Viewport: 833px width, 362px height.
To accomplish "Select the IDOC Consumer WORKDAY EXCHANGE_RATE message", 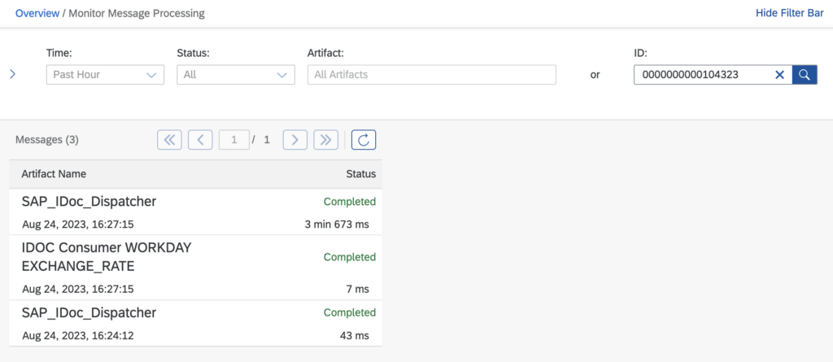I will [195, 268].
